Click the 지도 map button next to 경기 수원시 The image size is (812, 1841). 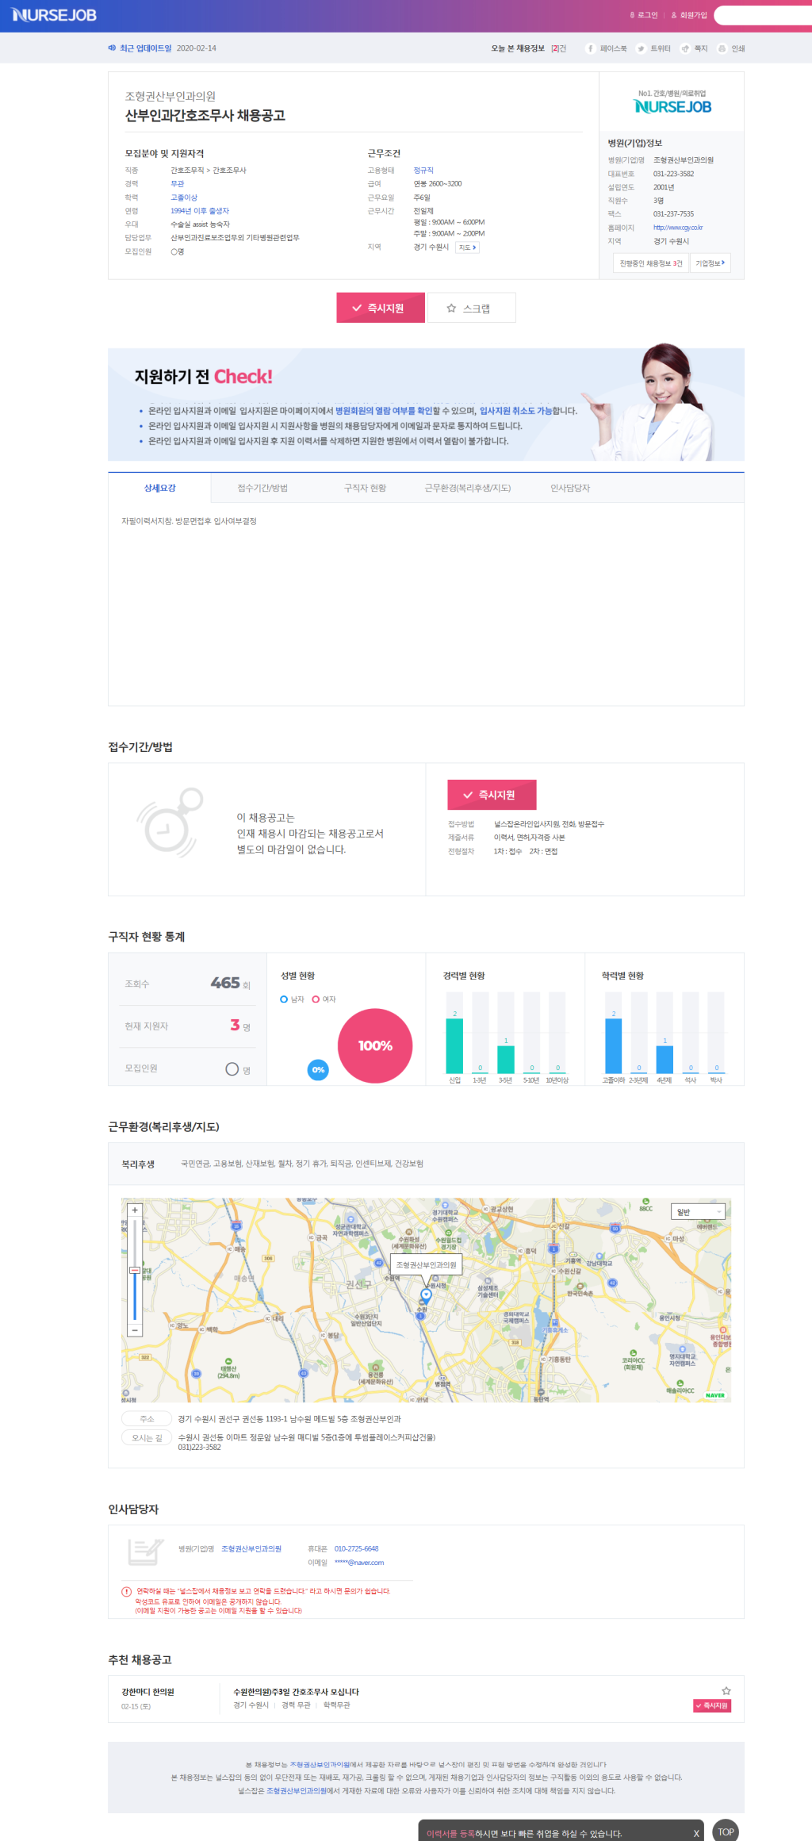click(467, 247)
